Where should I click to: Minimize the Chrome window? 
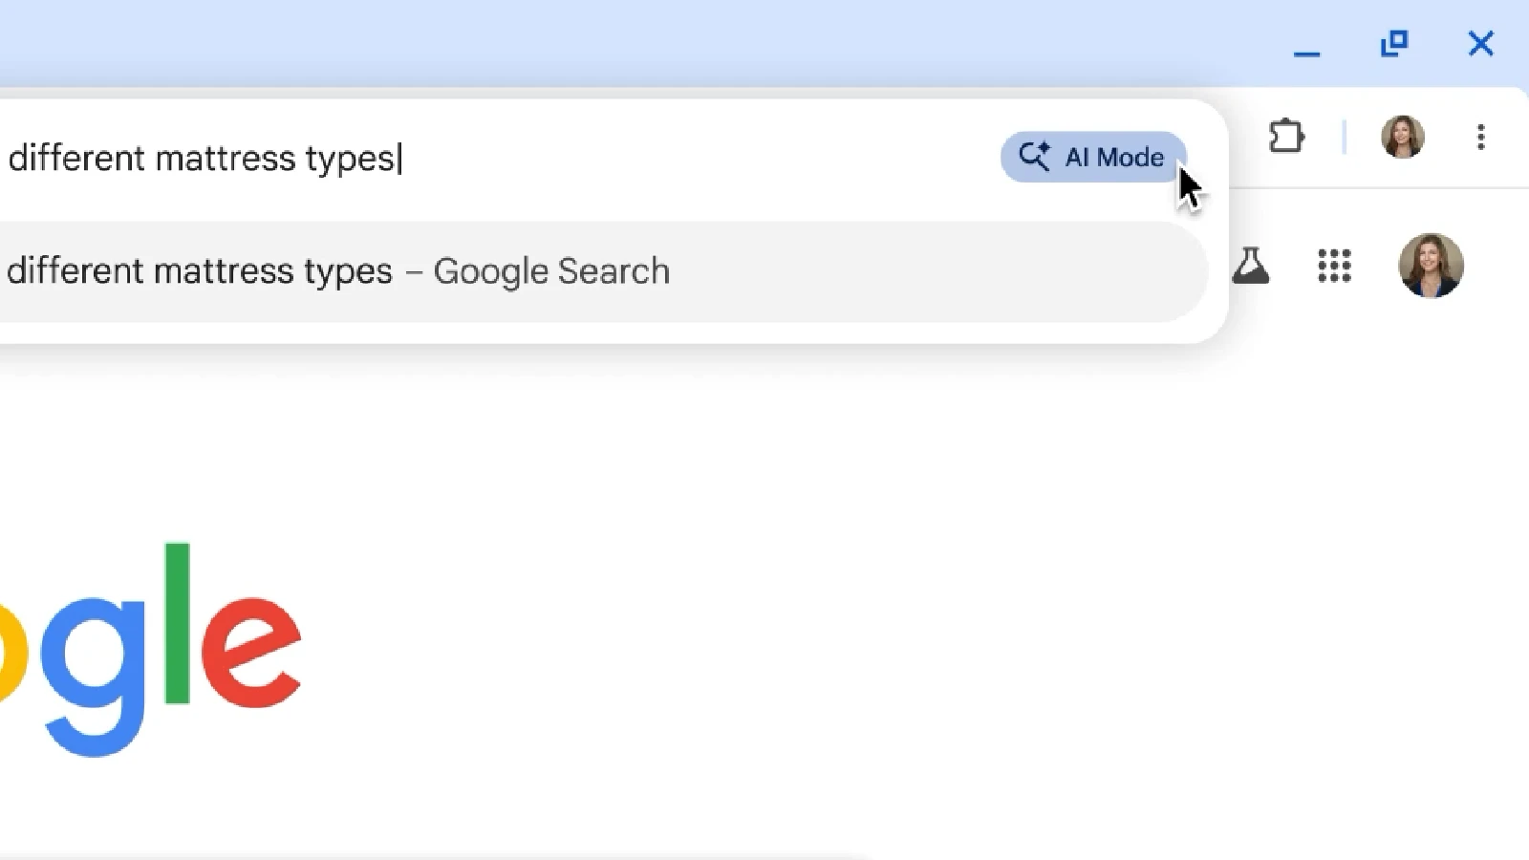(1306, 44)
